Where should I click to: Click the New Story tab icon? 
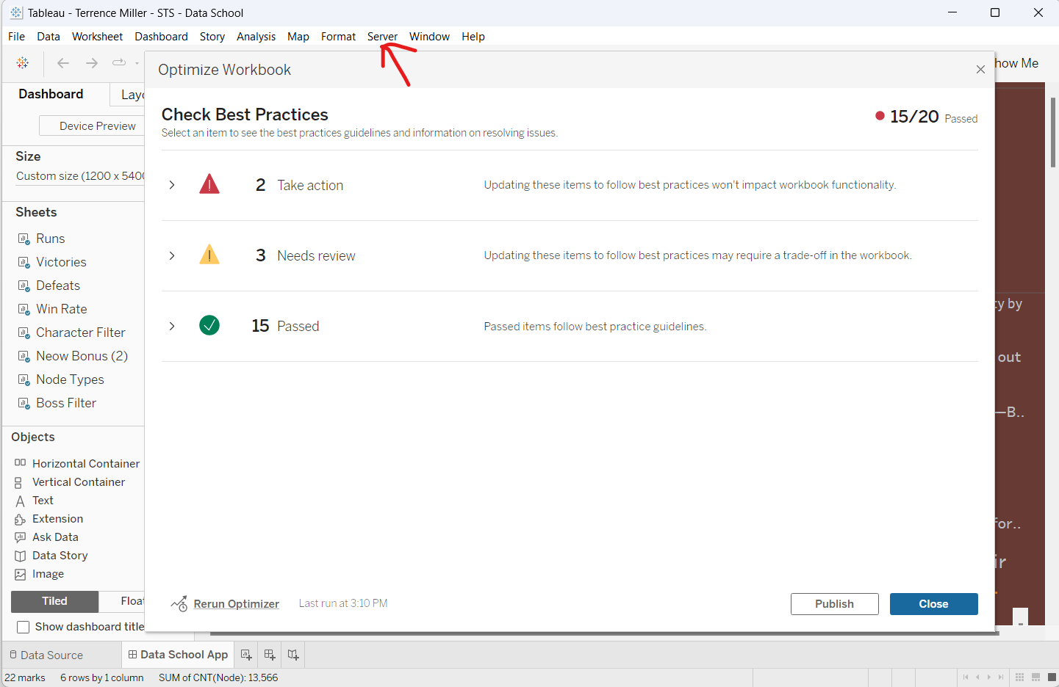tap(293, 655)
